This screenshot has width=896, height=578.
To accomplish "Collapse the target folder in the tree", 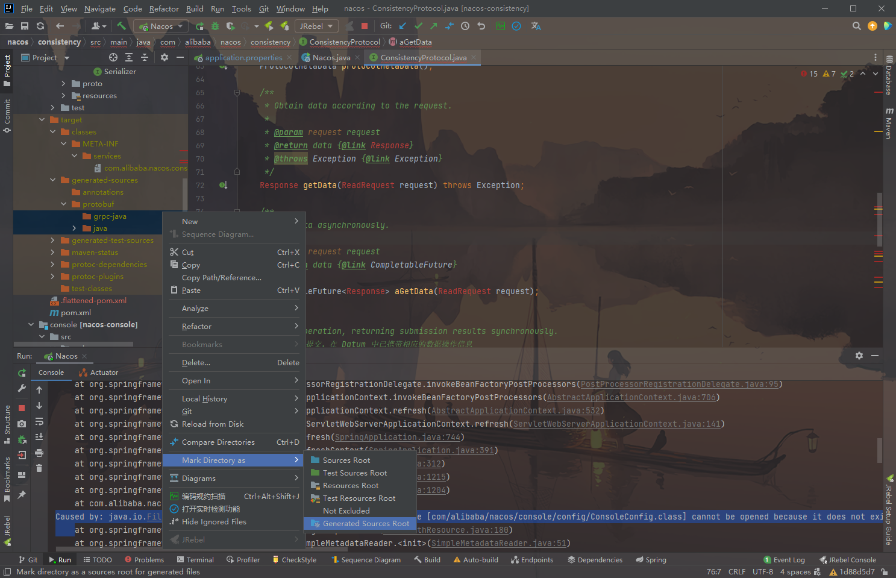I will pyautogui.click(x=42, y=120).
